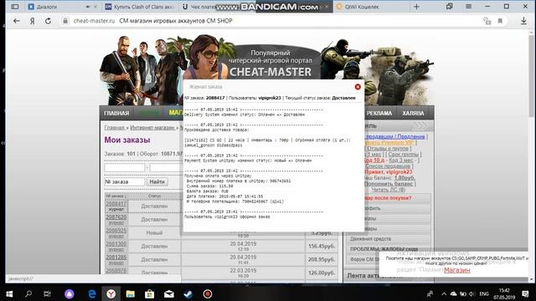Mute the sound icon on Диалоги tab
Viewport: 536px width, 301px height.
tap(87, 7)
